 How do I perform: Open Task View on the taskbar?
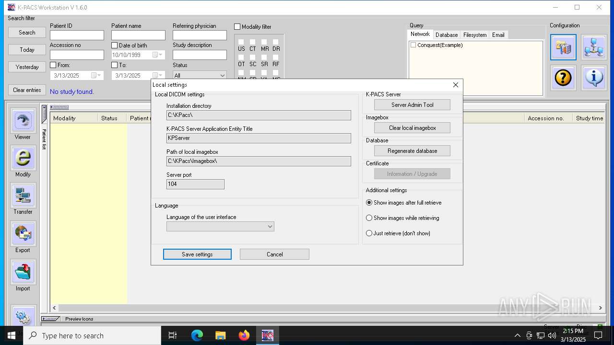pyautogui.click(x=173, y=335)
